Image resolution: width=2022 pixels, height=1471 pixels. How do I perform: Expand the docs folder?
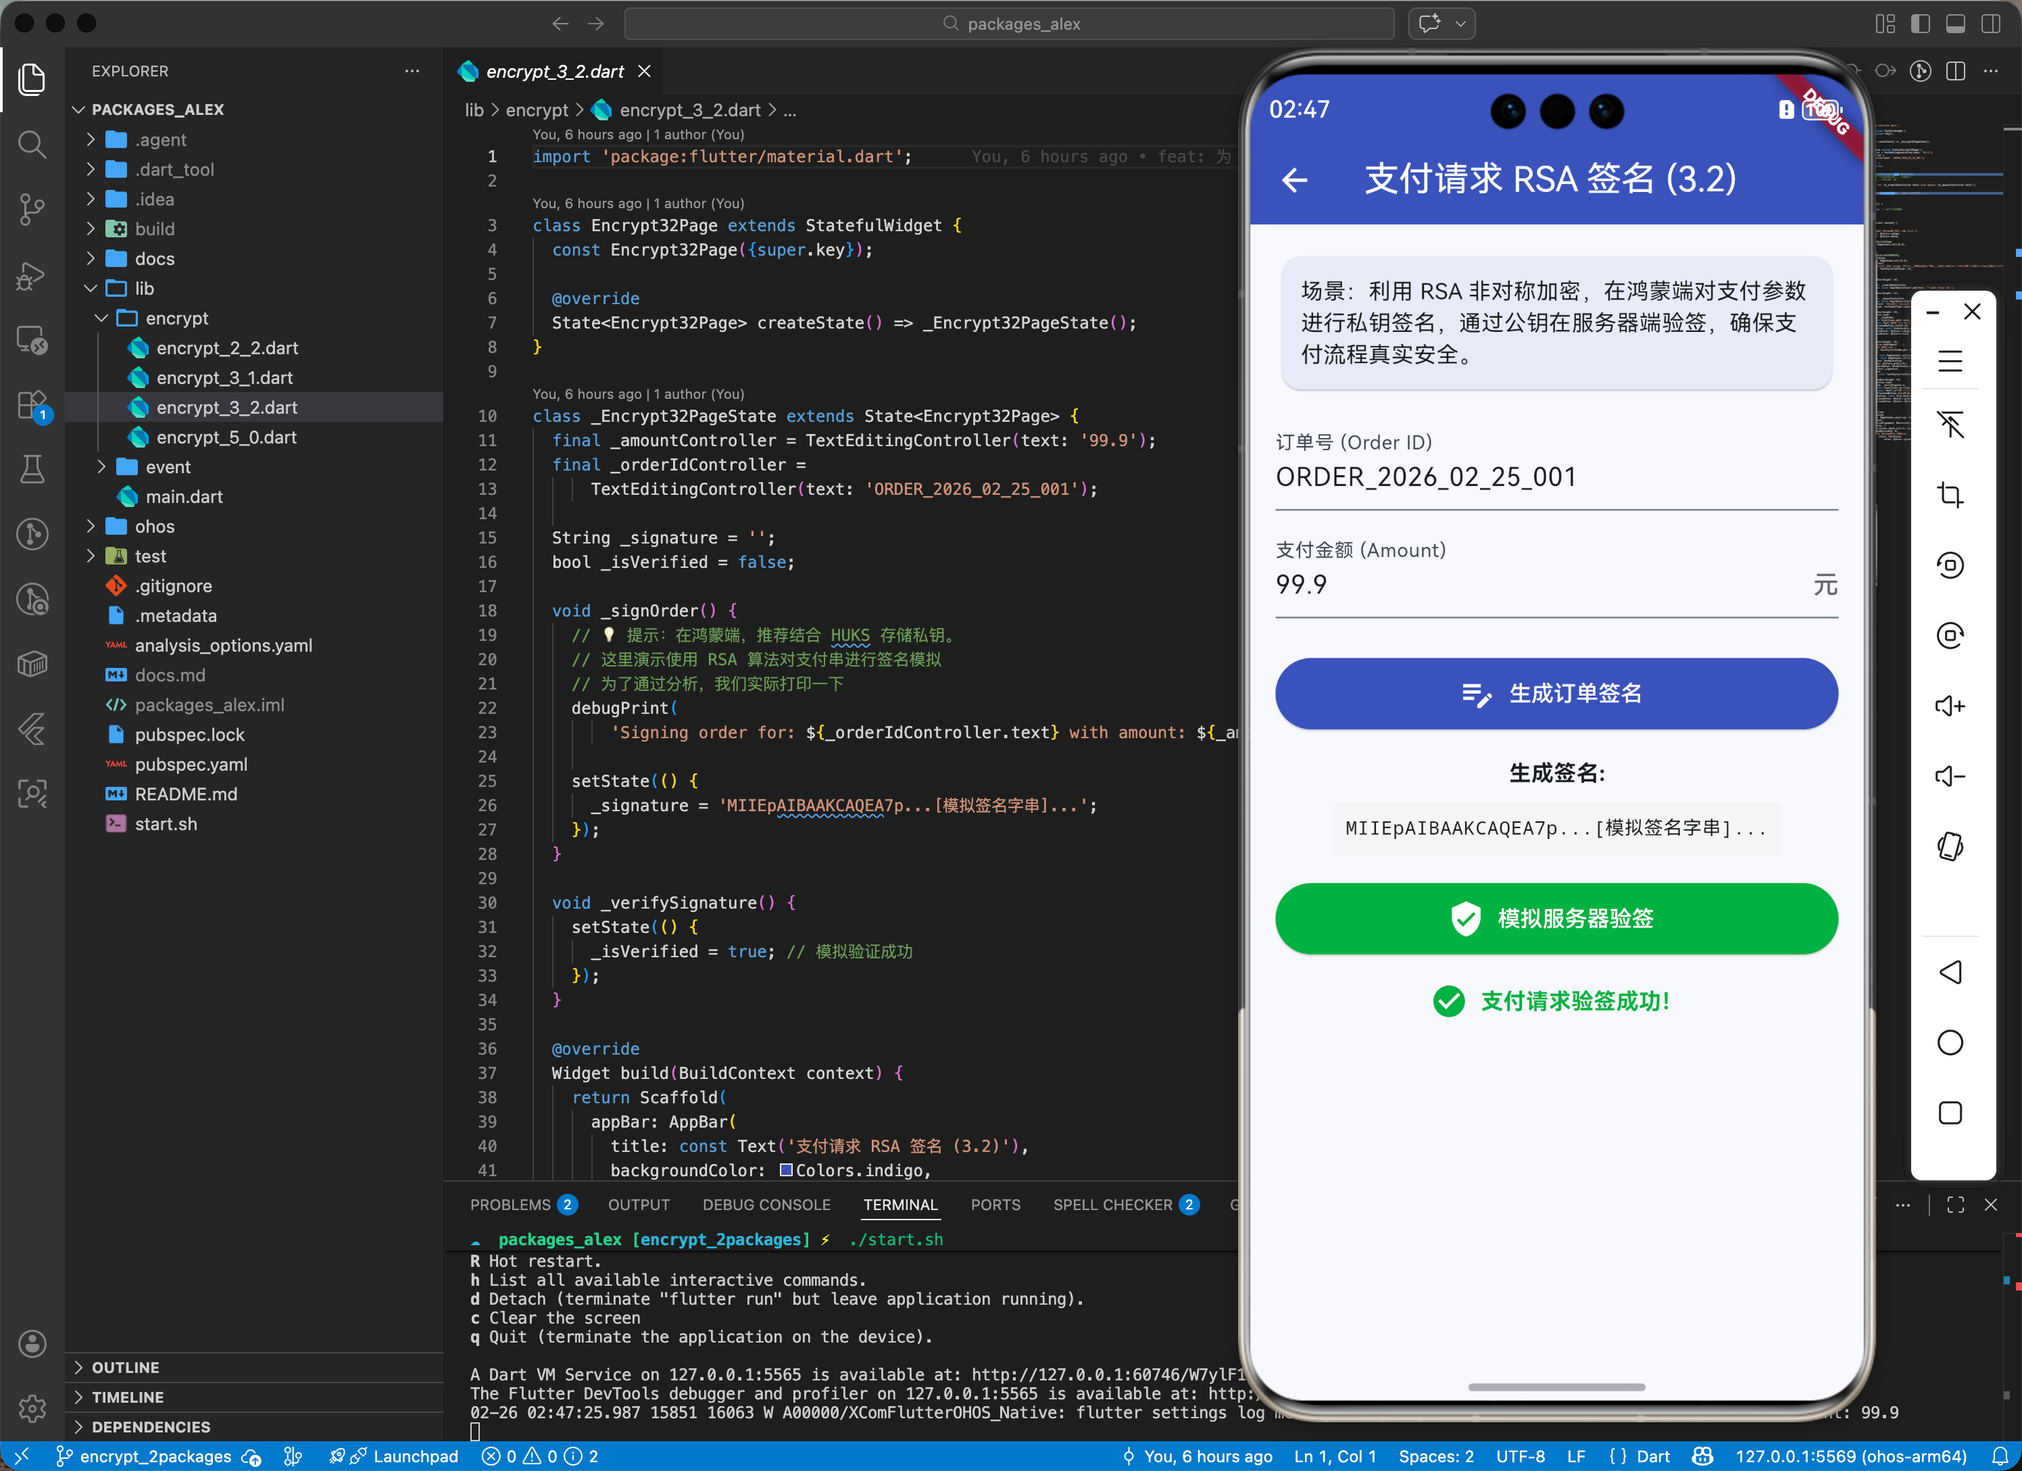pyautogui.click(x=154, y=259)
